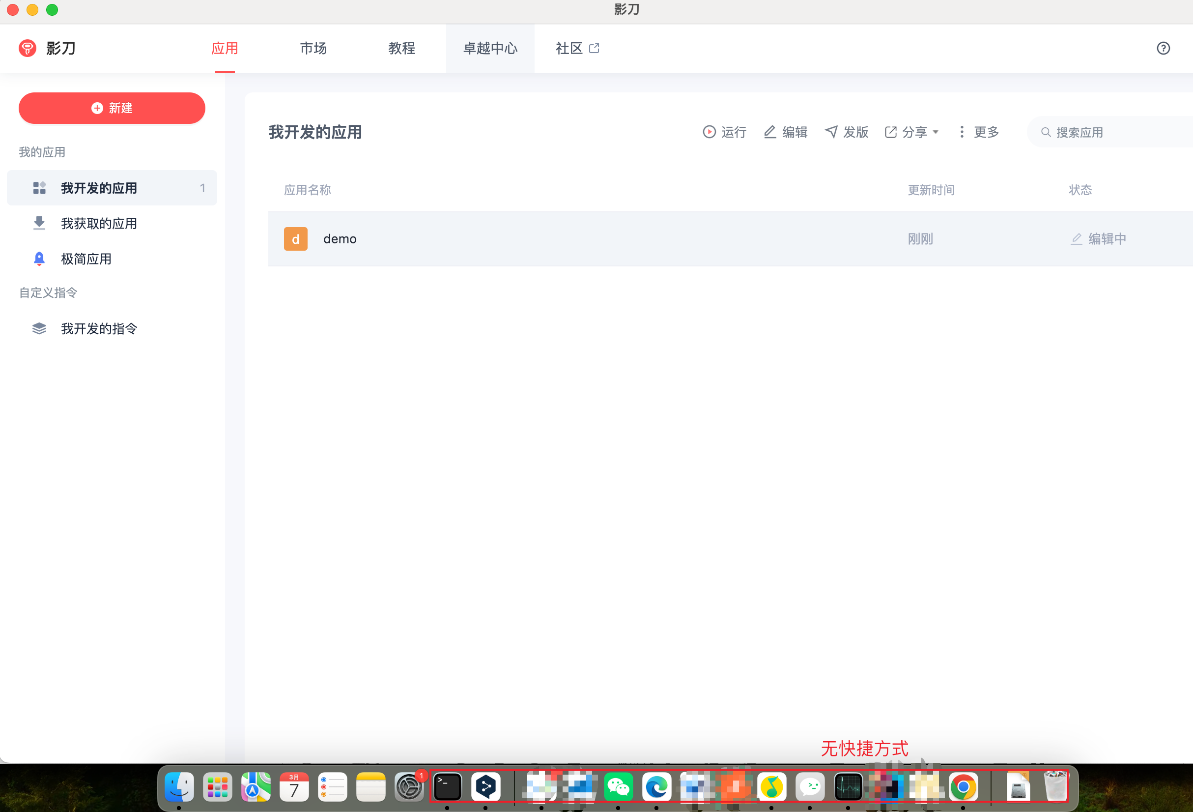The image size is (1193, 812).
Task: Run the selected app with 运行
Action: [724, 132]
